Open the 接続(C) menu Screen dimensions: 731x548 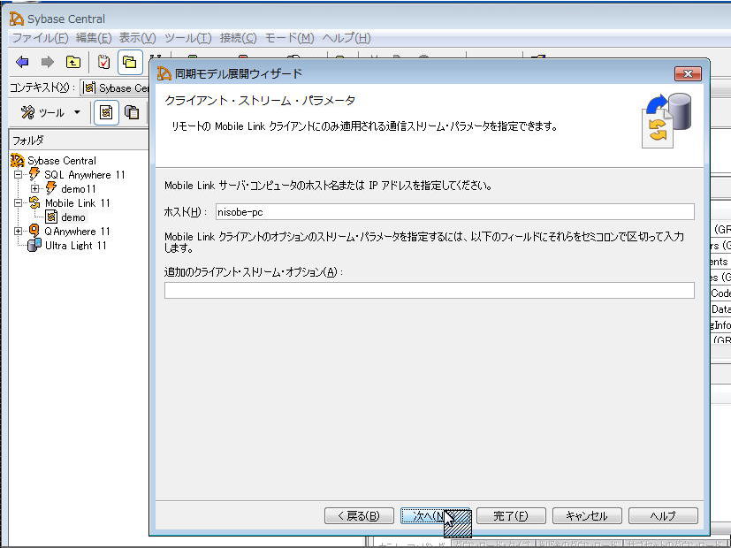click(x=238, y=38)
